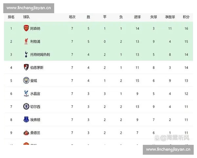
Task: Select the 积分 column header
Action: pyautogui.click(x=186, y=17)
